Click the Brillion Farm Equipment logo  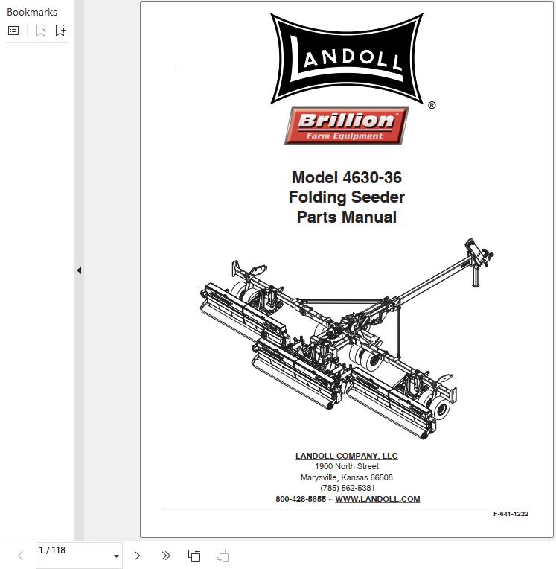[x=347, y=126]
